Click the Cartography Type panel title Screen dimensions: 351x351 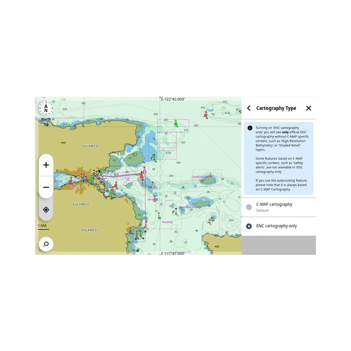276,108
